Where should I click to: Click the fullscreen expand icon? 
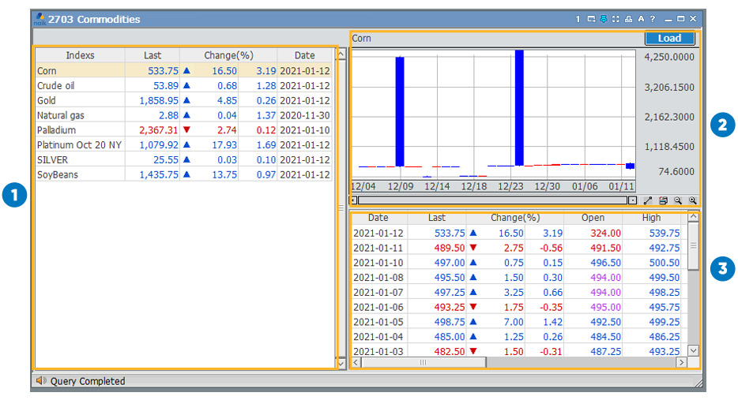[x=616, y=19]
